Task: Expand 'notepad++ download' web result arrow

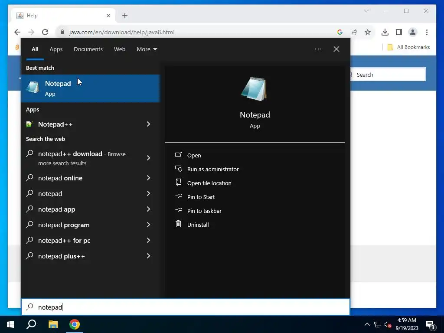Action: [148, 158]
